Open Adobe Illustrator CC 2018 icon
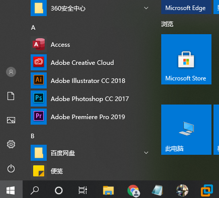 coord(39,80)
